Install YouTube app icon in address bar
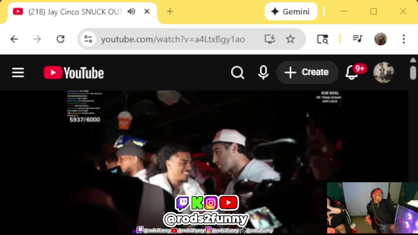This screenshot has width=418, height=235. pos(270,39)
